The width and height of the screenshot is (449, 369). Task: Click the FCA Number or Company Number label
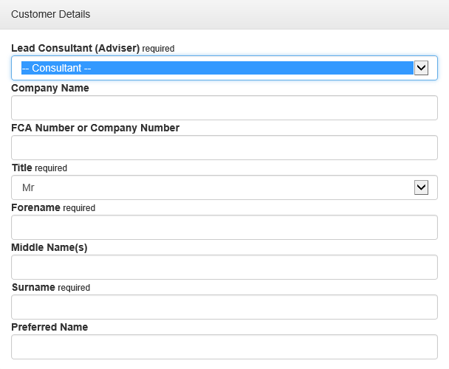click(x=95, y=128)
